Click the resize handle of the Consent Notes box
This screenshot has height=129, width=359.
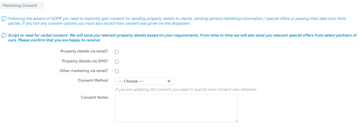(236, 121)
